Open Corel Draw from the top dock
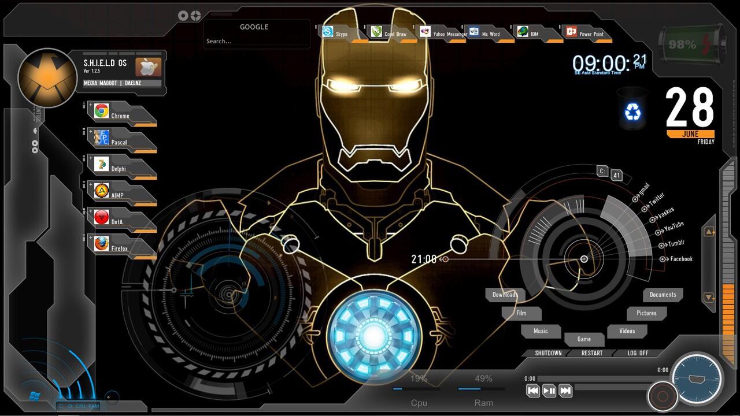 coord(377,32)
